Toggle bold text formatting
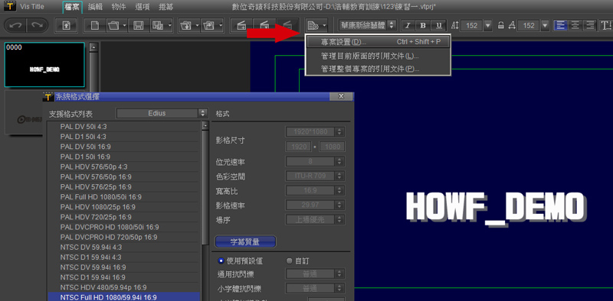Image resolution: width=613 pixels, height=301 pixels. (x=423, y=26)
